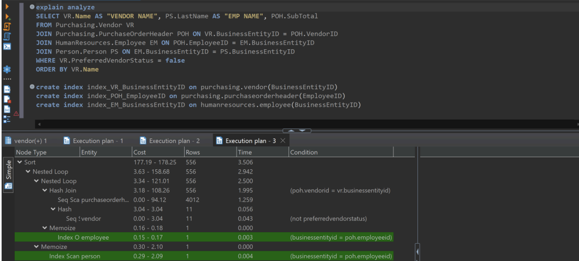
Task: Collapse the Memoize node costing 0.30 - 2.10
Action: click(36, 247)
